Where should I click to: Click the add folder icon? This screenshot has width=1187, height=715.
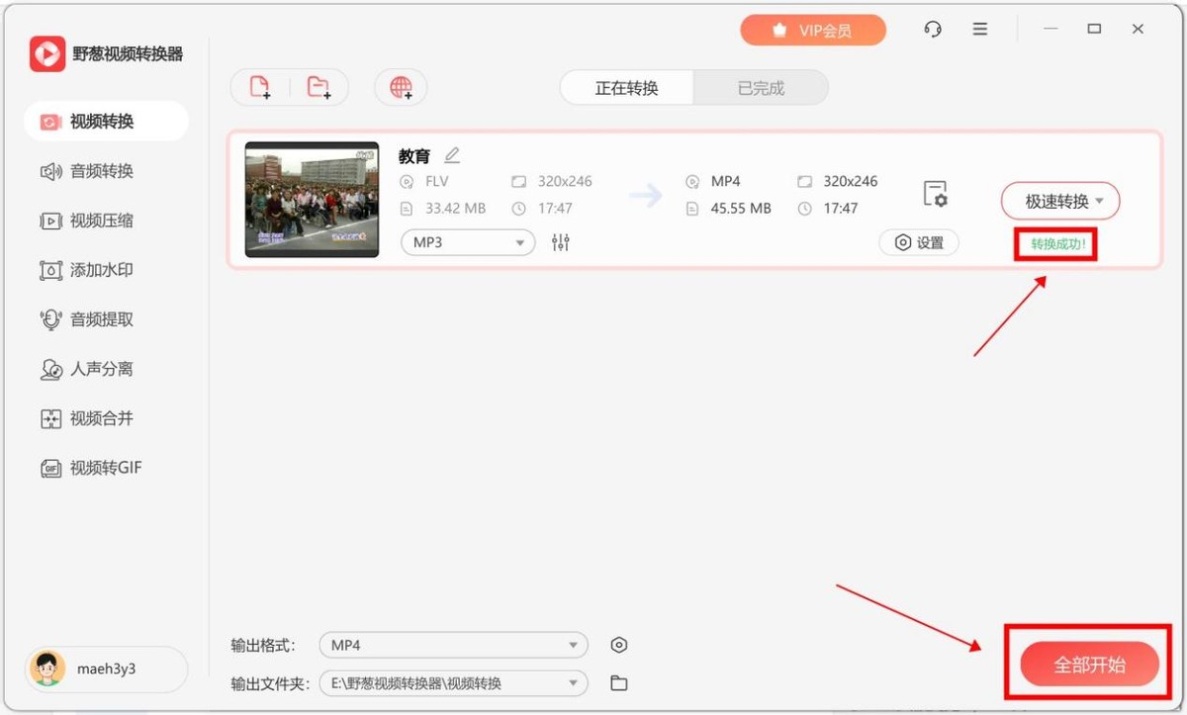point(319,87)
